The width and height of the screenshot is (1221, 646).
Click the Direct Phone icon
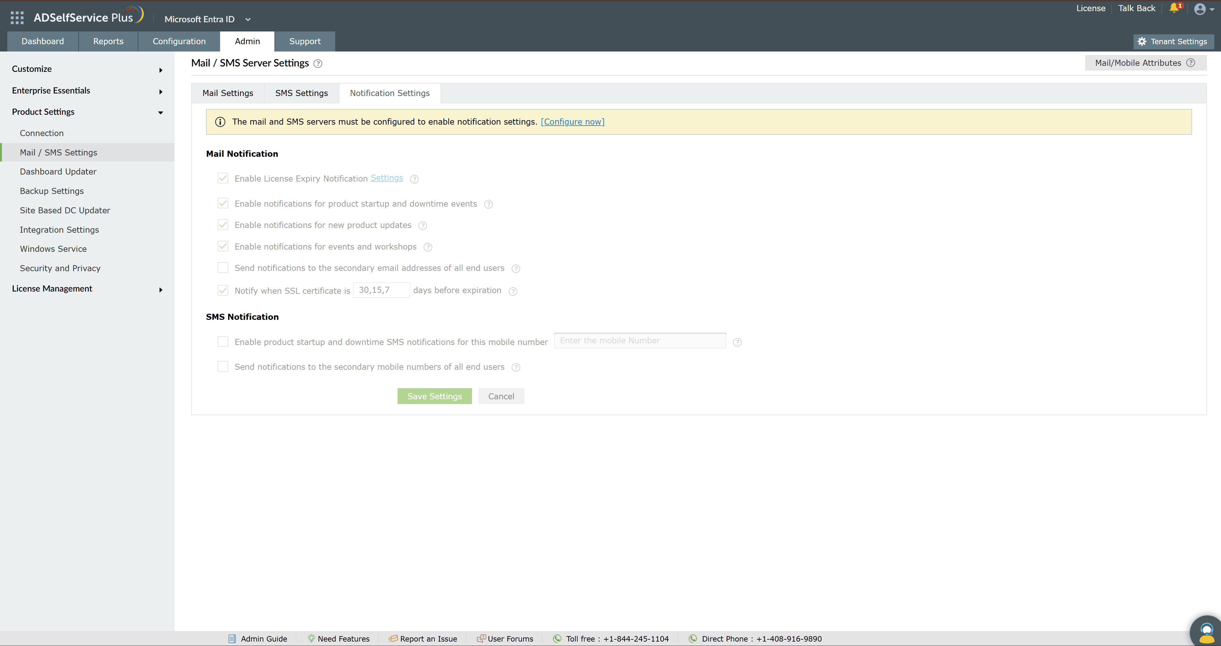pyautogui.click(x=692, y=638)
